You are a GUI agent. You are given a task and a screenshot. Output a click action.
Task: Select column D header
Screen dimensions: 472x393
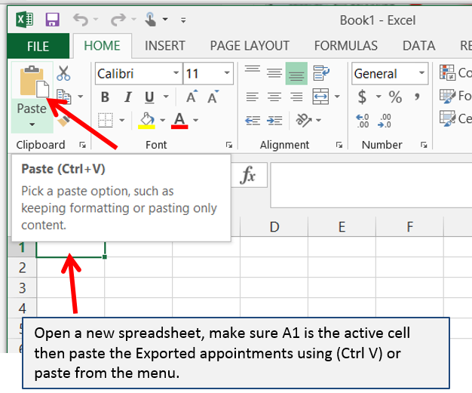[x=274, y=227]
